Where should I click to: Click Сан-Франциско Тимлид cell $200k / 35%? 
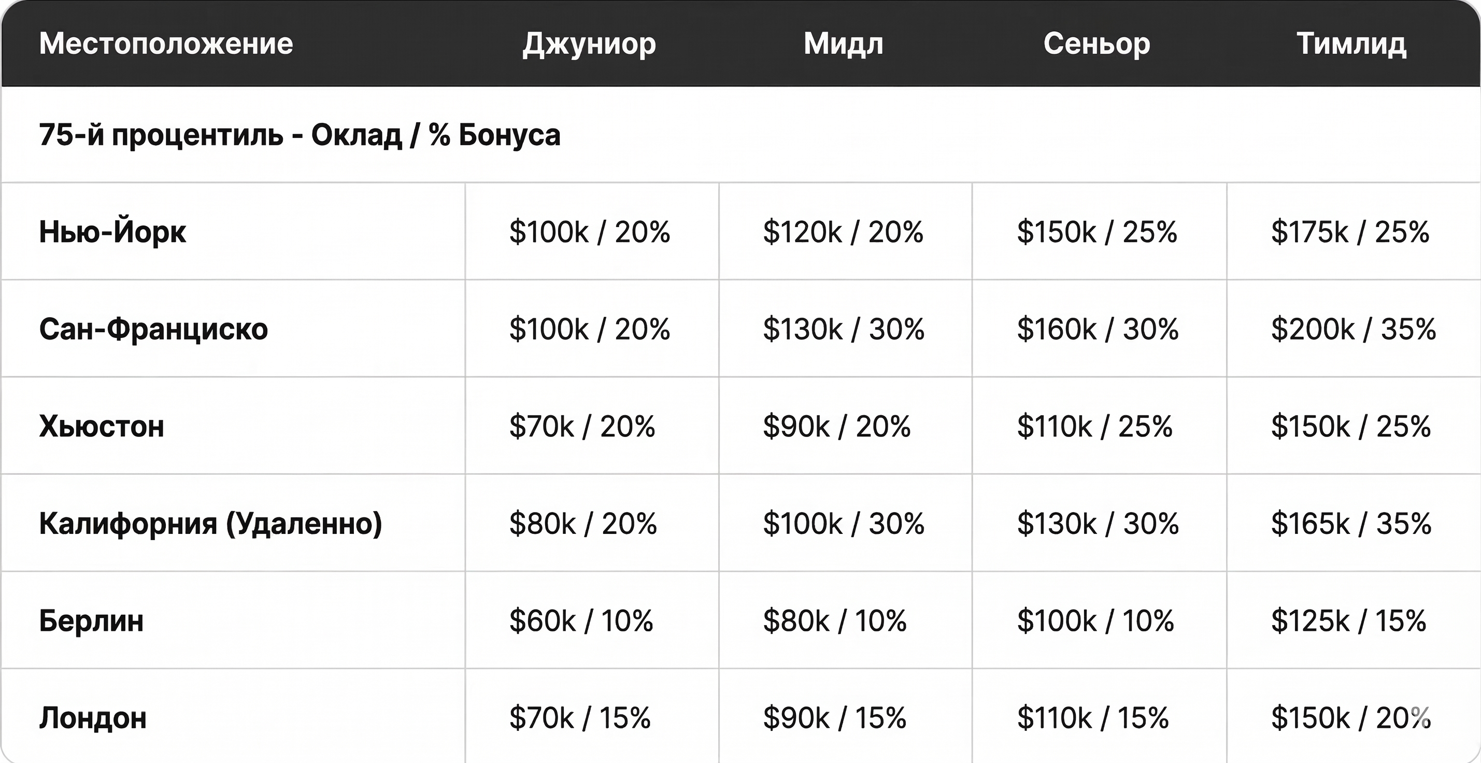coord(1354,329)
